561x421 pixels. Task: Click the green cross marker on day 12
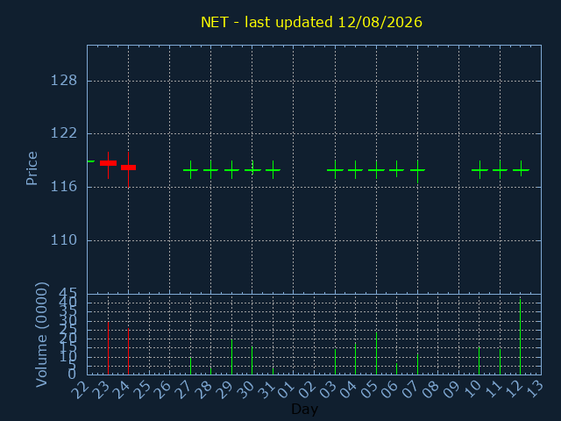tap(521, 169)
